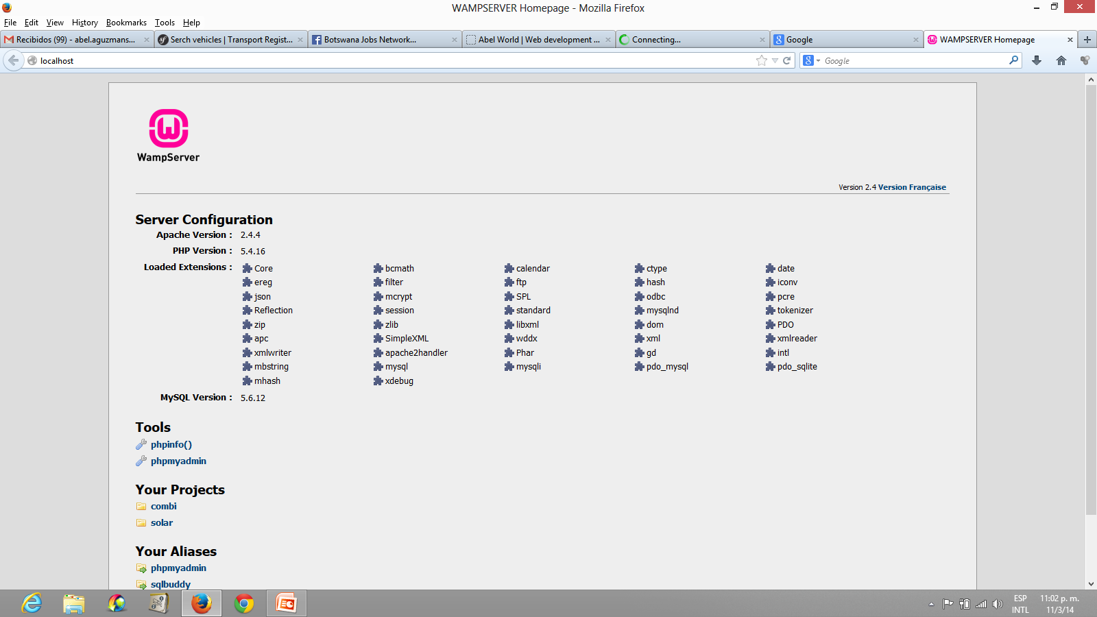Click the taskbar clock showing 11:02 p. m.
Viewport: 1097px width, 617px height.
pyautogui.click(x=1059, y=604)
